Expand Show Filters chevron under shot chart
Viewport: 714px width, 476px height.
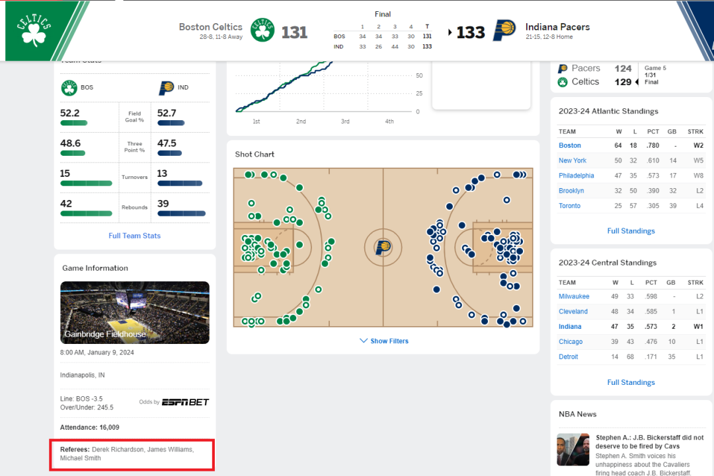(364, 341)
